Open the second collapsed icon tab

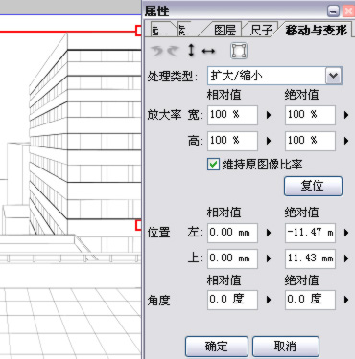[x=186, y=30]
